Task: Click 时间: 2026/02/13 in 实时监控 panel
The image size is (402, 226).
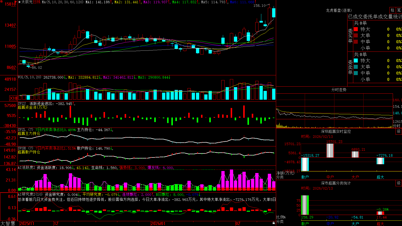Action: click(317, 137)
